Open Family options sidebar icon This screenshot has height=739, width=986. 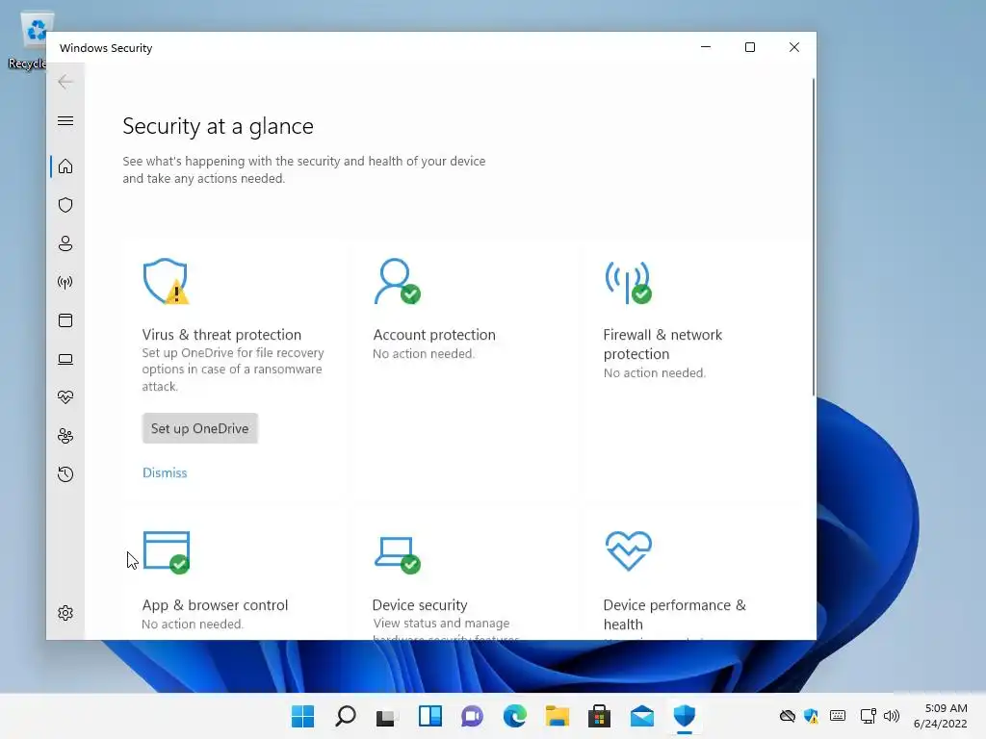65,436
